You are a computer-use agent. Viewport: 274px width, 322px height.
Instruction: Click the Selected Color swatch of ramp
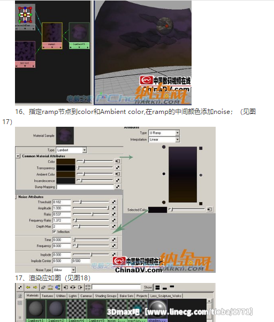[157, 210]
